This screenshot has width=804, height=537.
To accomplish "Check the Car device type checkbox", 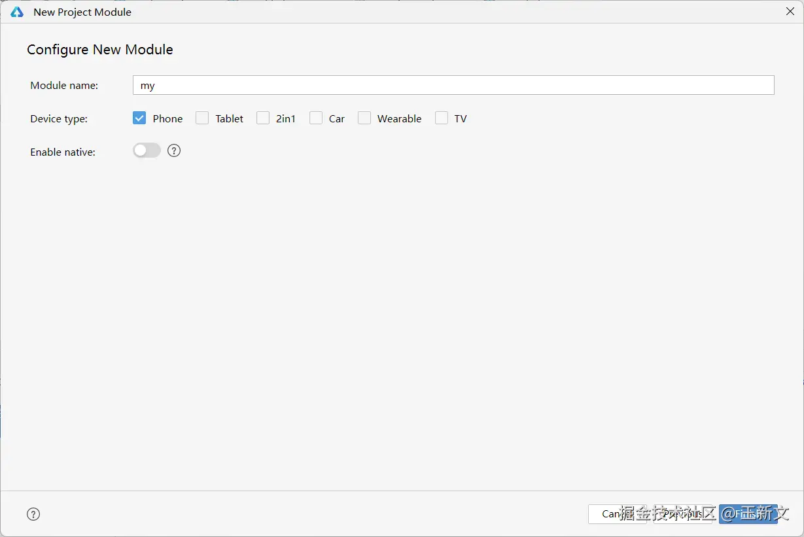I will [x=316, y=118].
